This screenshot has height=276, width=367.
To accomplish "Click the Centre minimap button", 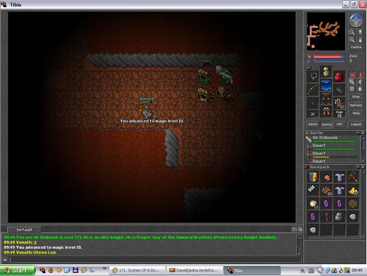I will [356, 47].
